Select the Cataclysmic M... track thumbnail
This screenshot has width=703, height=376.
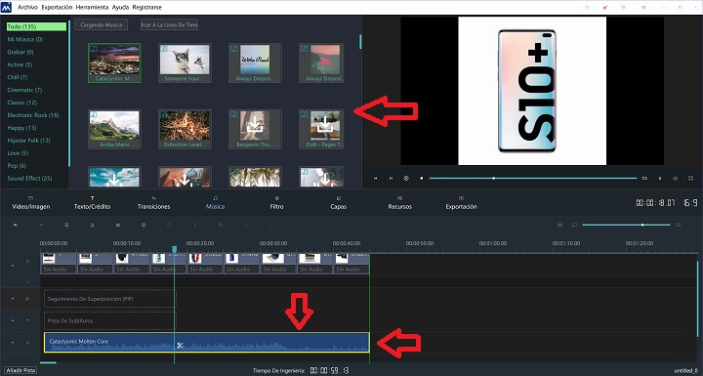pyautogui.click(x=114, y=63)
